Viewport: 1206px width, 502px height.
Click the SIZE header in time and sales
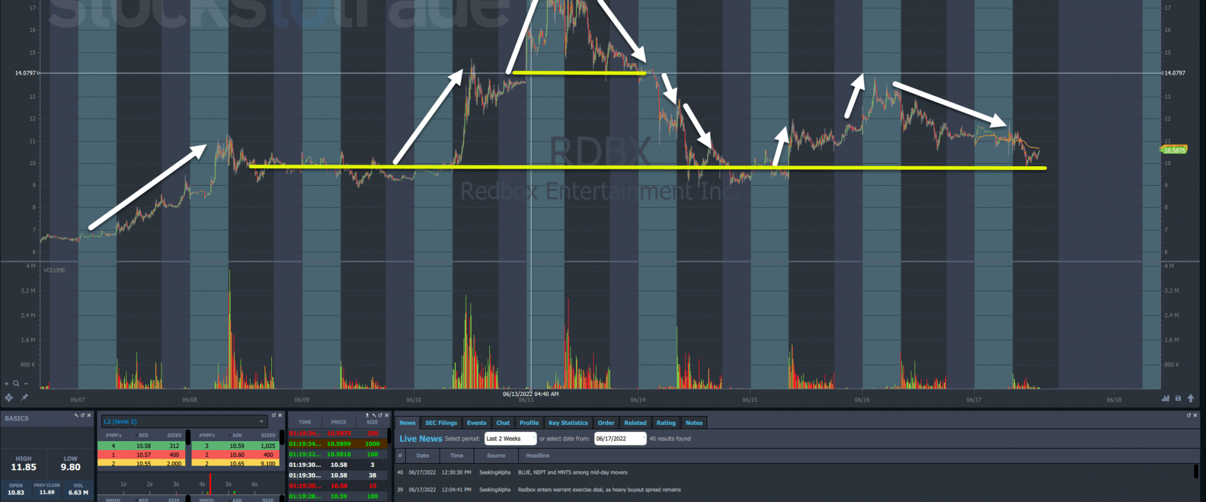click(x=372, y=422)
